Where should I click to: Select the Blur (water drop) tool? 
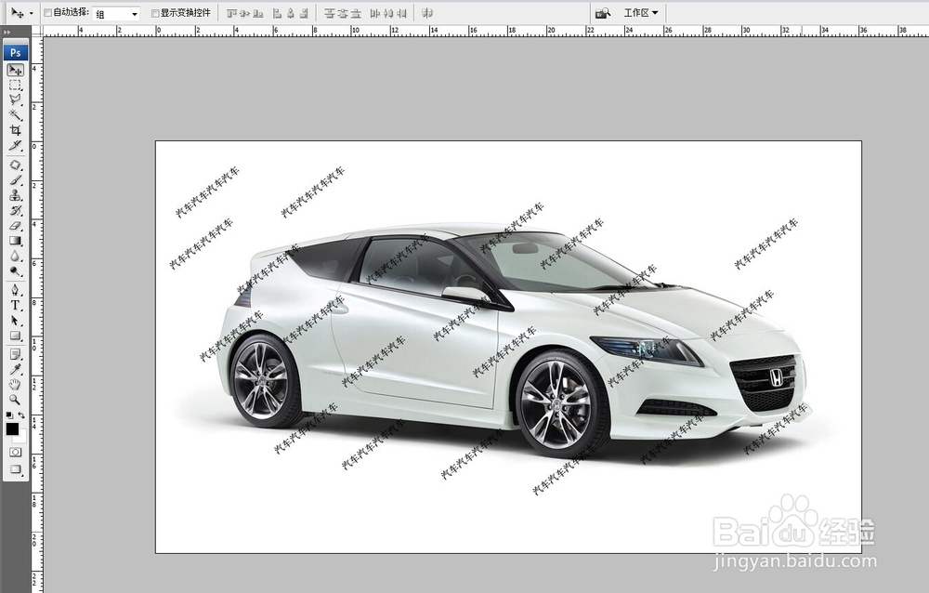point(16,257)
